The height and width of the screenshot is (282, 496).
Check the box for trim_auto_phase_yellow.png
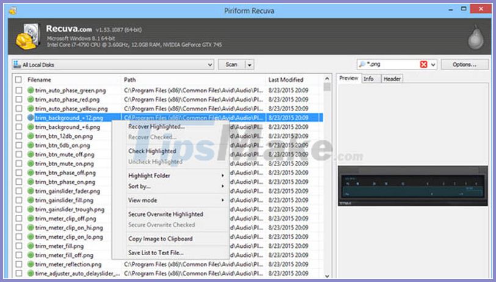(x=19, y=109)
